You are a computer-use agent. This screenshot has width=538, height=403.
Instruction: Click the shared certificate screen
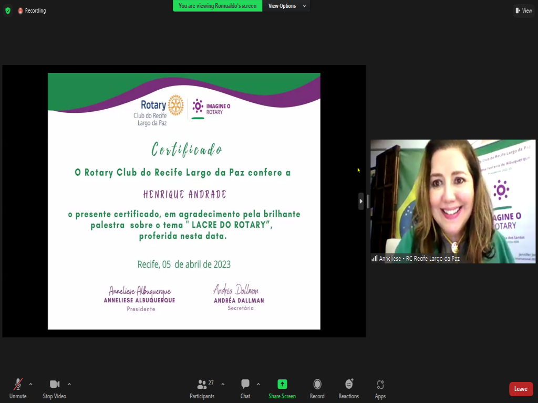coord(184,201)
